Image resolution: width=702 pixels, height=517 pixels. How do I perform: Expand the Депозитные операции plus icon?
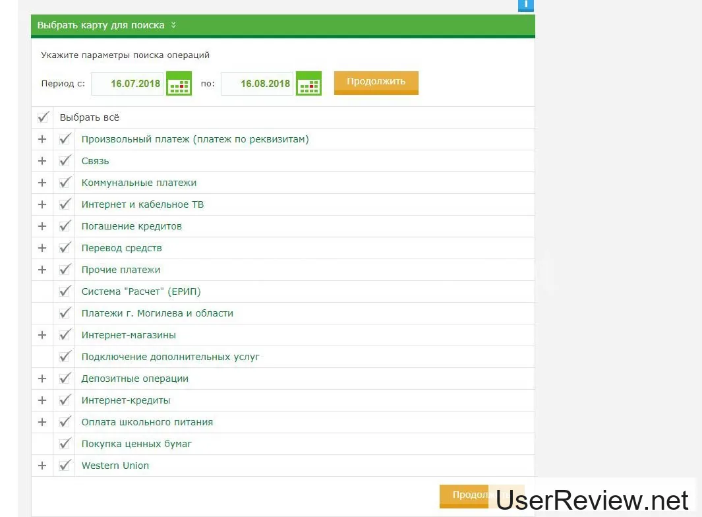click(x=42, y=379)
